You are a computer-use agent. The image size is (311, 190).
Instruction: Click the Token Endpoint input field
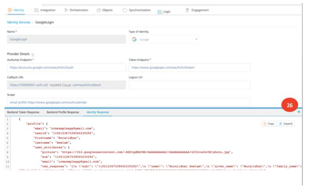coord(189,67)
